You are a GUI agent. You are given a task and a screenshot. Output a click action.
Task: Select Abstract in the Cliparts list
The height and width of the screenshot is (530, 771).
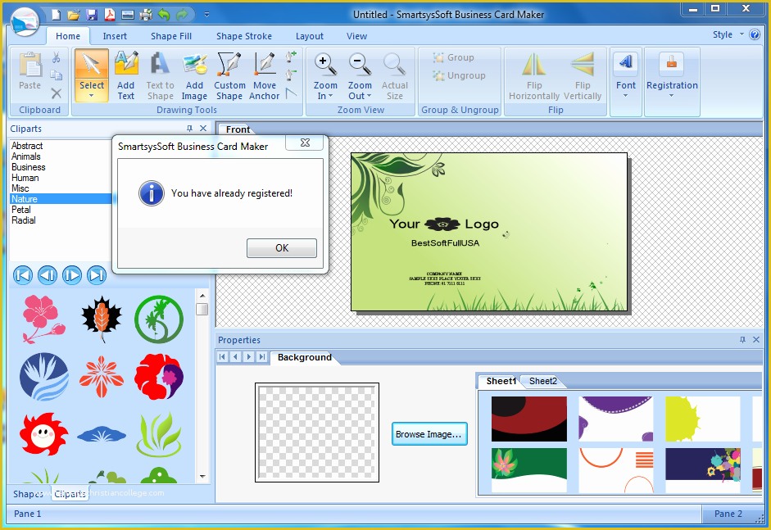[x=27, y=146]
